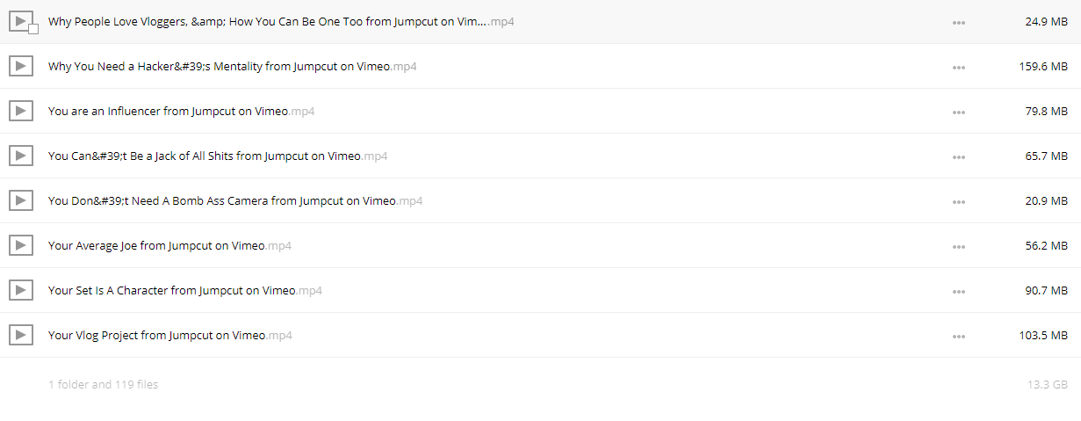Click video icon for Jack of All Shits

tap(20, 156)
